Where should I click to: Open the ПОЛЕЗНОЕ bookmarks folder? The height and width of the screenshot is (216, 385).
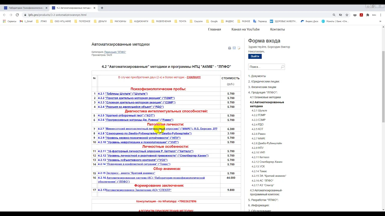point(82,21)
